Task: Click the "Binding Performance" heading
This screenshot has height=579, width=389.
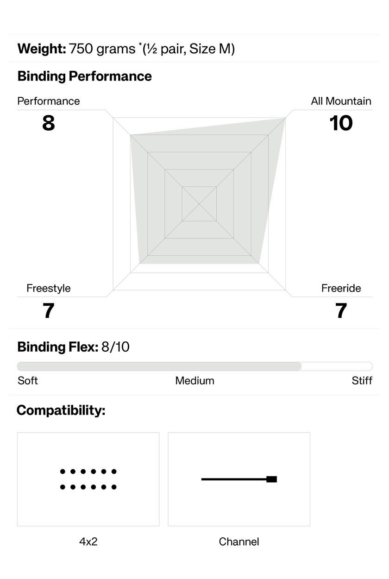Action: pos(84,76)
